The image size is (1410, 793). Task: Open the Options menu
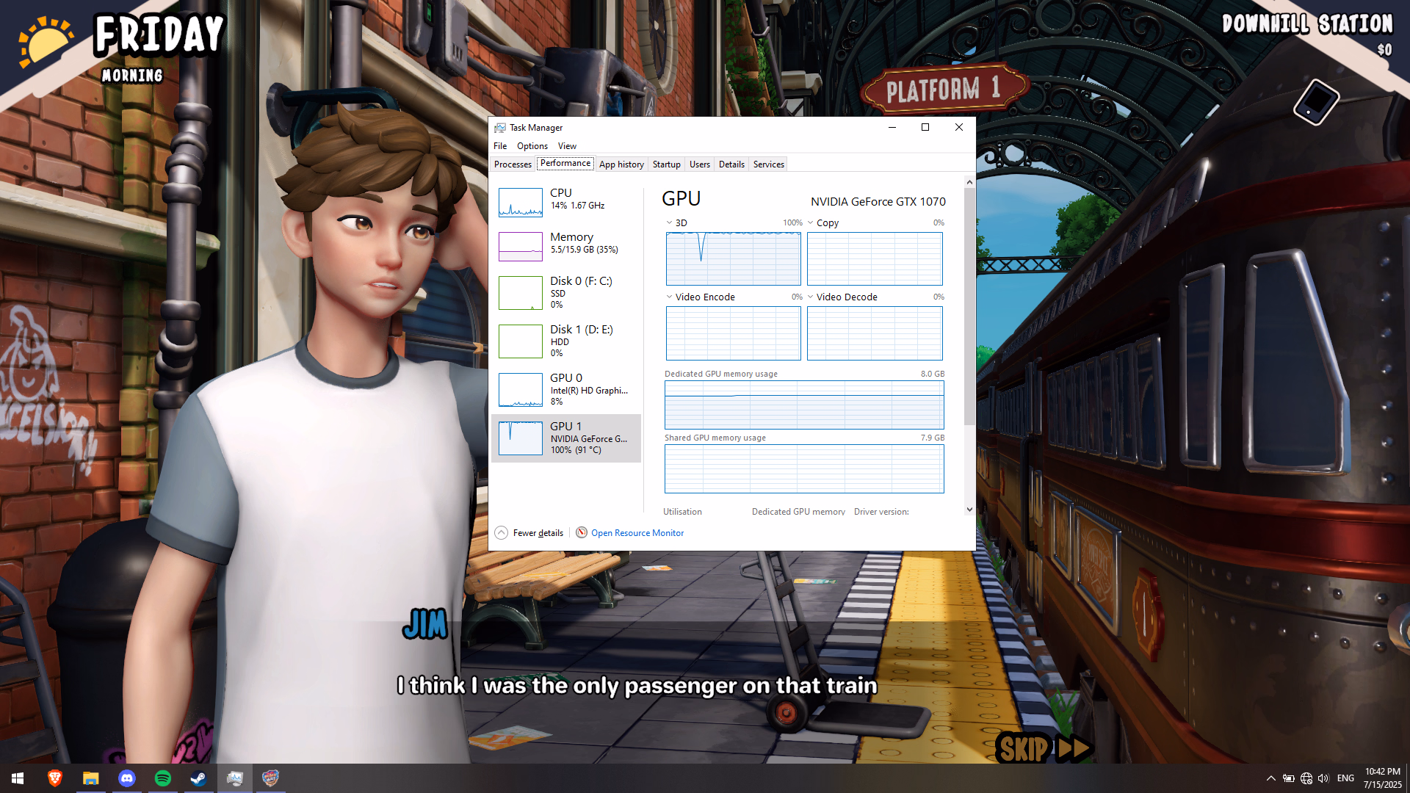532,145
